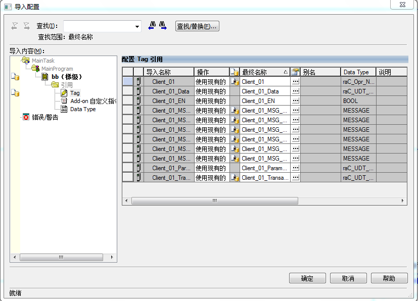Click the 取消 button
Image resolution: width=418 pixels, height=301 pixels.
tap(348, 278)
